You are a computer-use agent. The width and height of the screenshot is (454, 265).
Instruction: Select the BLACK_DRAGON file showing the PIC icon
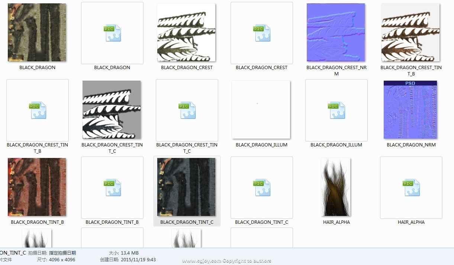tap(112, 33)
